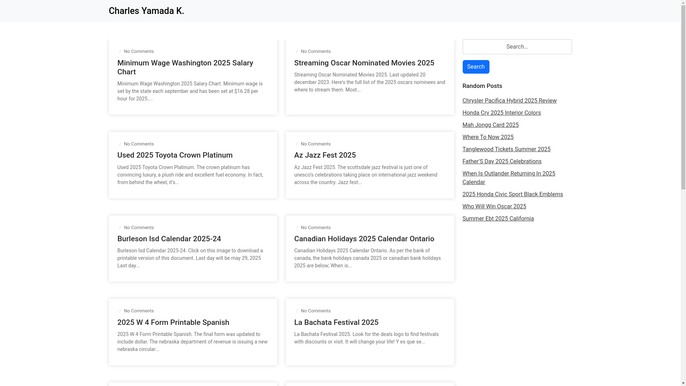Click the Streaming Oscar Nominated Movies excerpt
Viewport: 686px width, 386px height.
point(369,82)
